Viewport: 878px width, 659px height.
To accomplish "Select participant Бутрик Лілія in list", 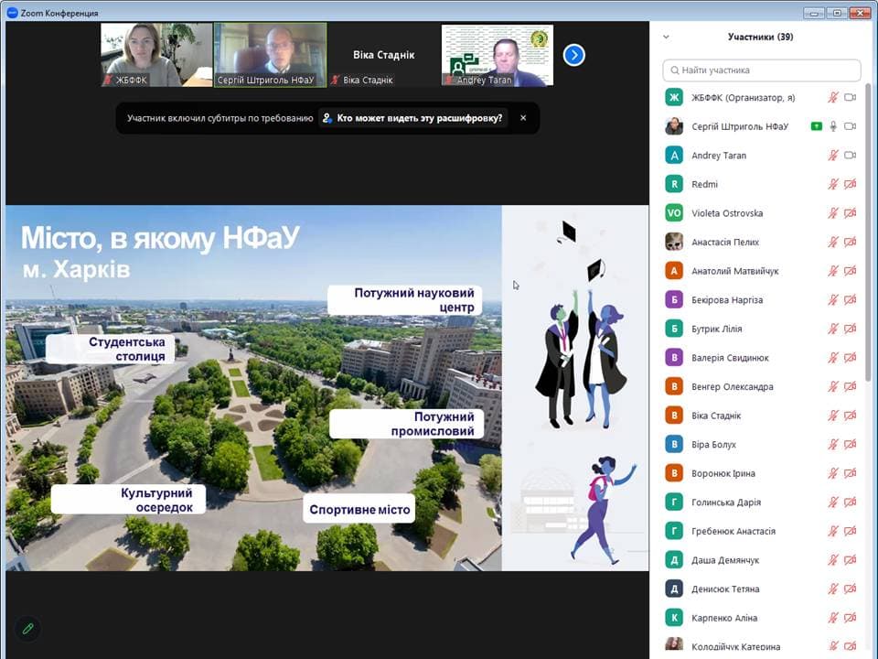I will click(762, 329).
